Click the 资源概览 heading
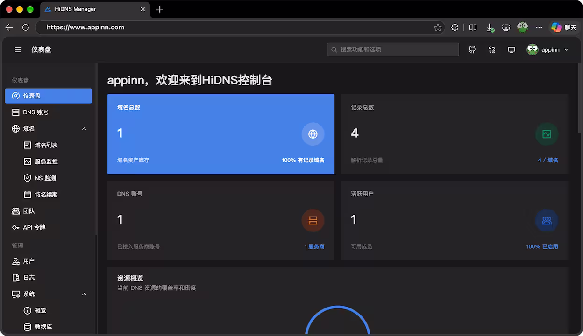The height and width of the screenshot is (336, 583). (130, 279)
